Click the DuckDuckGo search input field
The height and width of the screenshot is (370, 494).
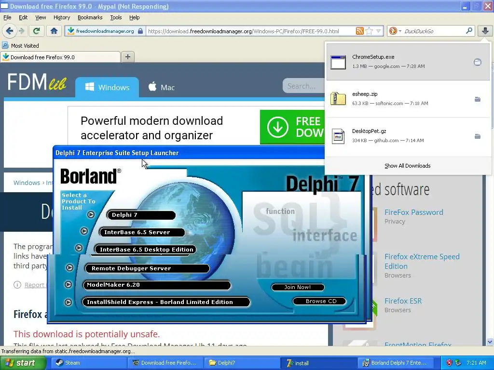[433, 31]
